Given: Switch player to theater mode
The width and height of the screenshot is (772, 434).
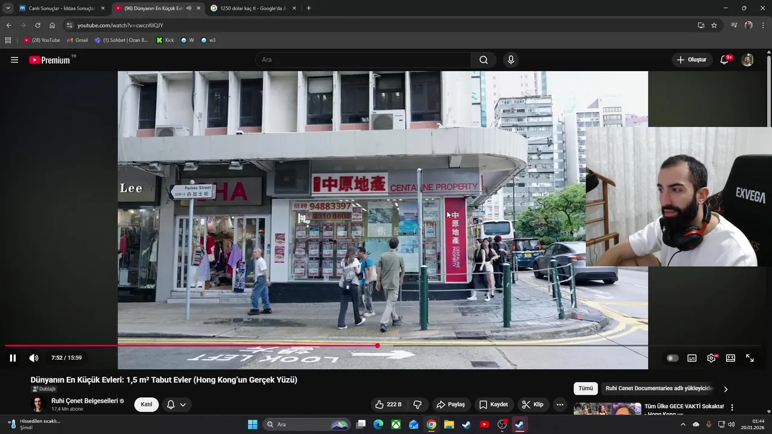Looking at the screenshot, I should (x=730, y=358).
